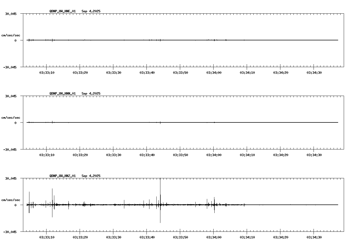The width and height of the screenshot is (363, 247).
Task: Select the QDNP_UW_HNZ_01 channel title
Action: (62, 176)
